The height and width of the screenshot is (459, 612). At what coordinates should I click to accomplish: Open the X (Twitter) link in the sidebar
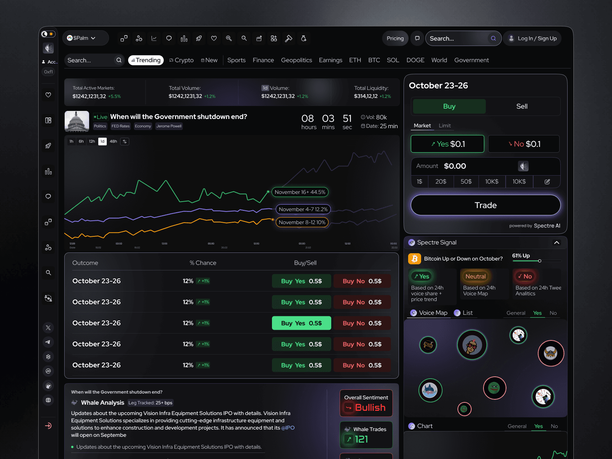coord(48,328)
